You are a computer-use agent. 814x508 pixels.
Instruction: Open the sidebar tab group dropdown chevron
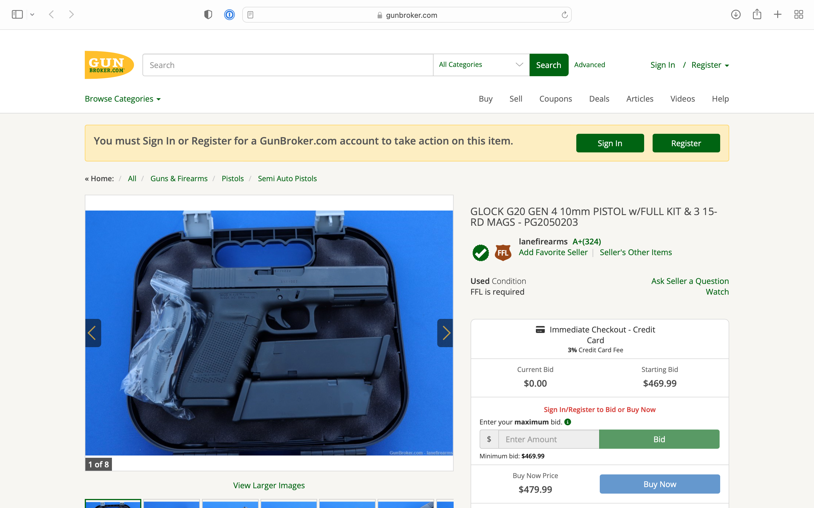coord(32,14)
